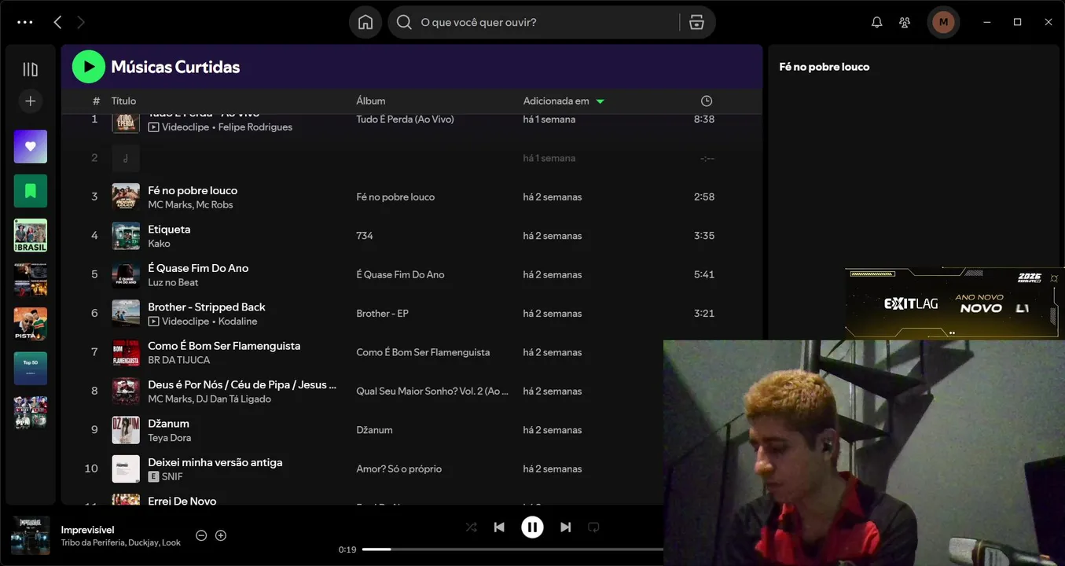Viewport: 1065px width, 566px height.
Task: Sort by Adicionada em column
Action: (x=564, y=101)
